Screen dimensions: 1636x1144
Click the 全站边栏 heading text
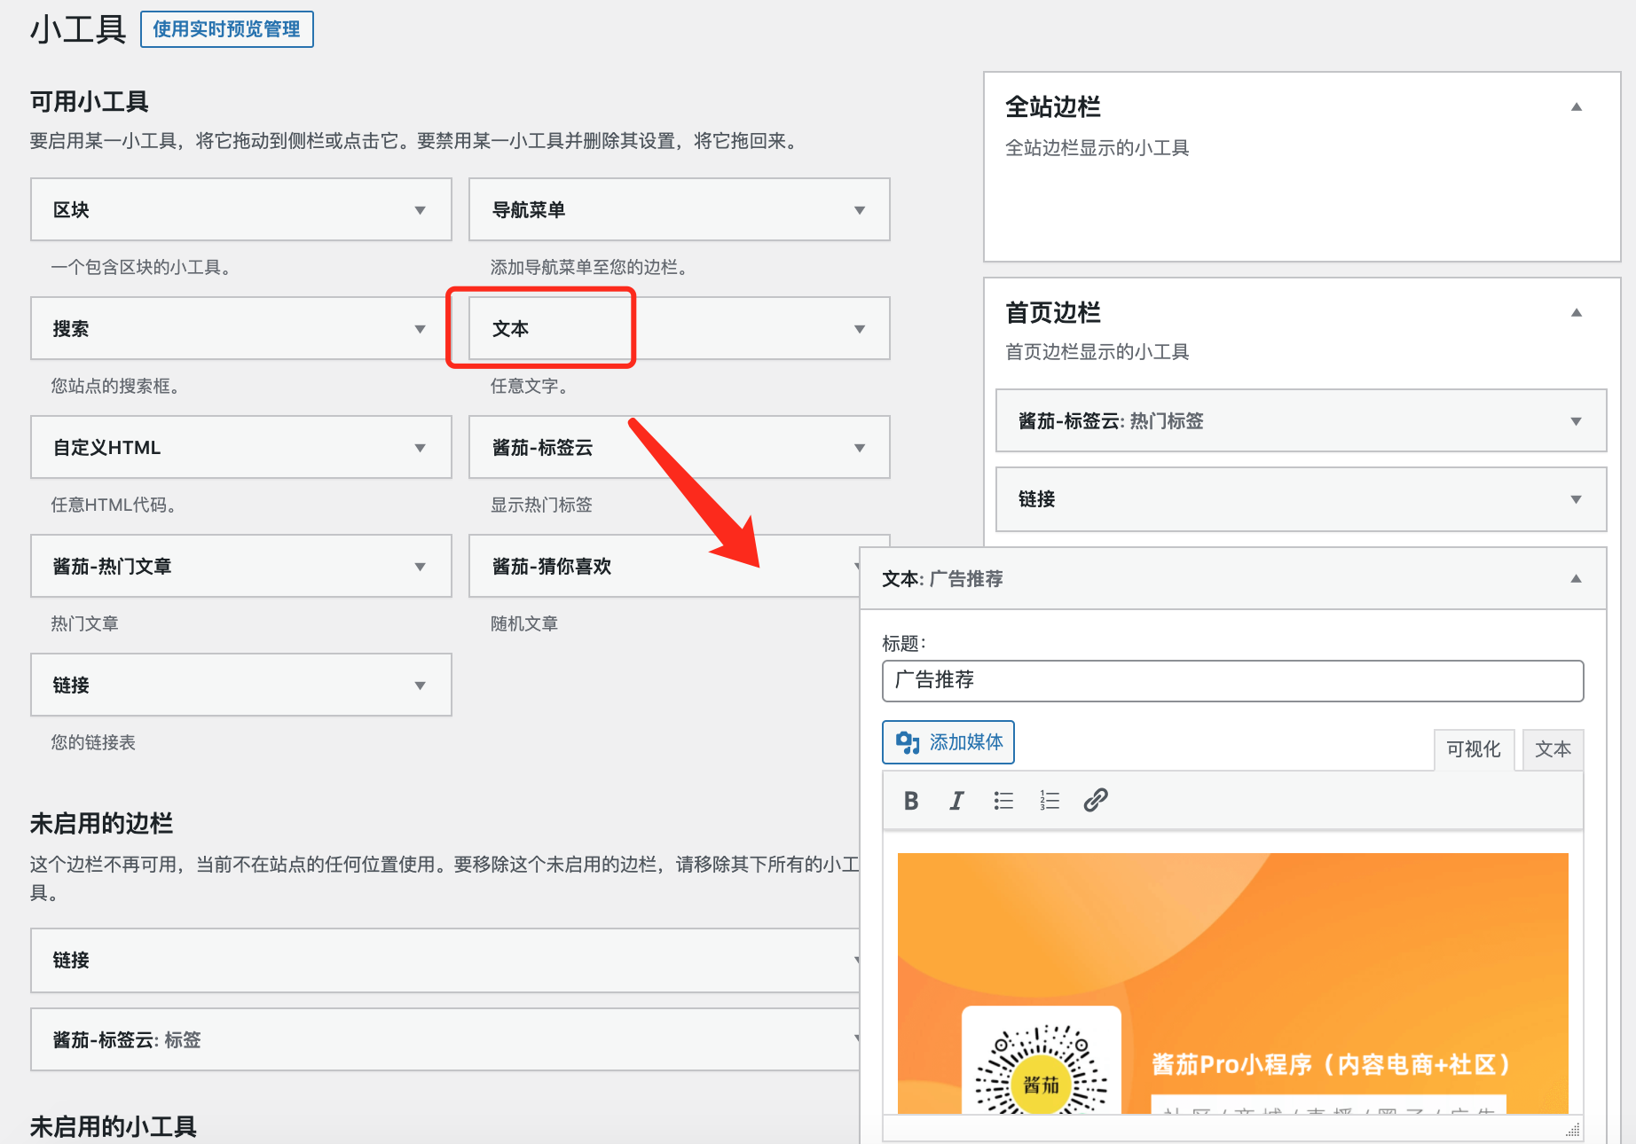(1053, 106)
